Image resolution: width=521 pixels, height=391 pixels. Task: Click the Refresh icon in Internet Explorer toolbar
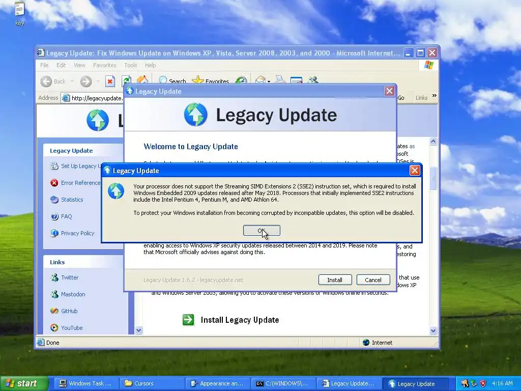[126, 81]
